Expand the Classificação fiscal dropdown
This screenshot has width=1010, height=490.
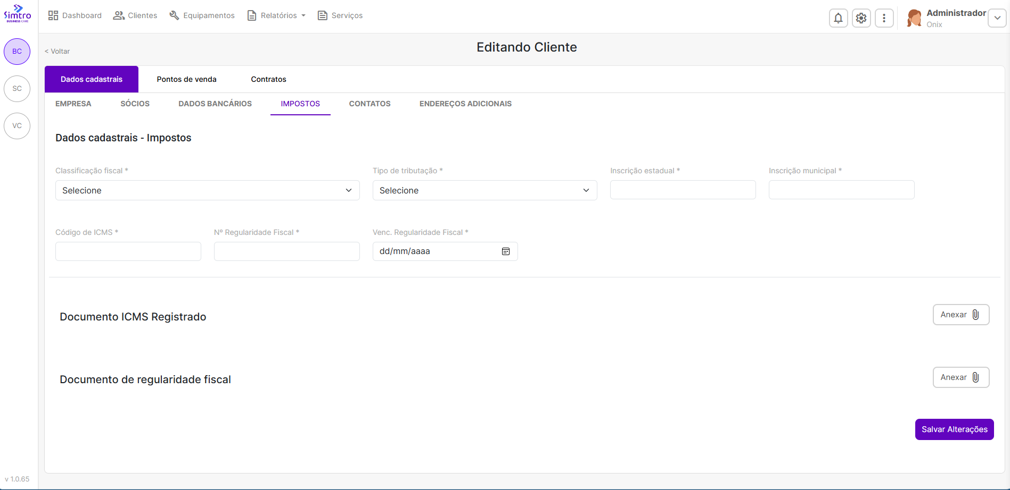coord(207,190)
